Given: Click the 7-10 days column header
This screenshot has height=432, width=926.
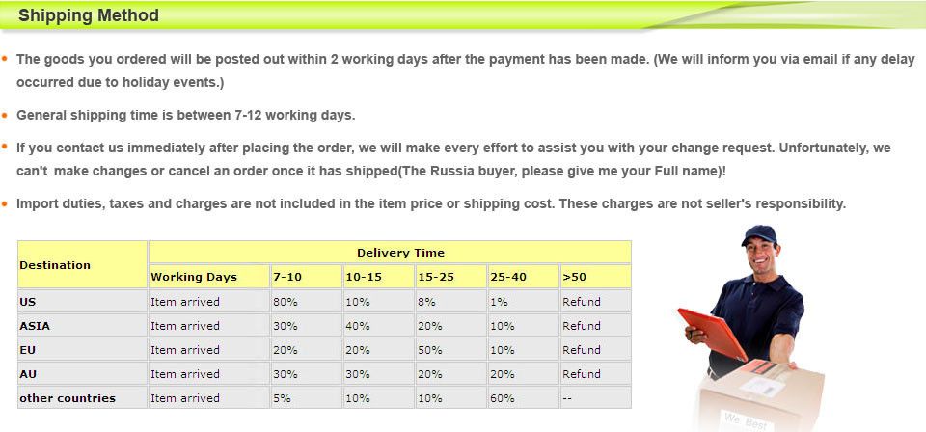Looking at the screenshot, I should pos(306,277).
